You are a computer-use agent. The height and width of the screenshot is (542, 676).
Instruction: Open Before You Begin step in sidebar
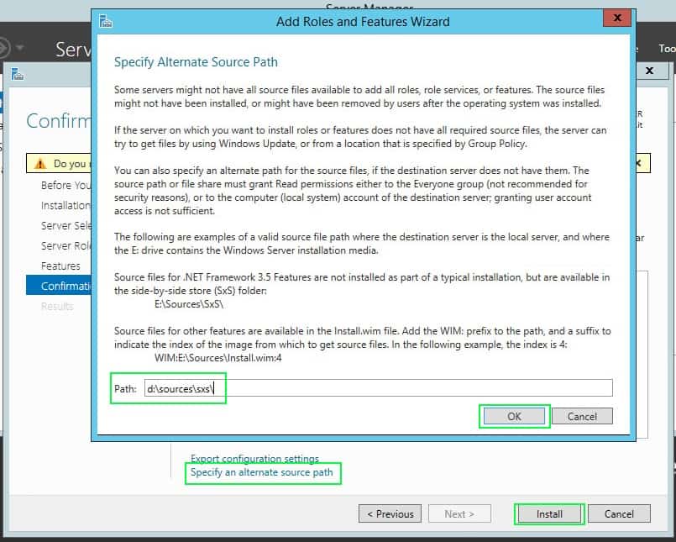coord(66,185)
